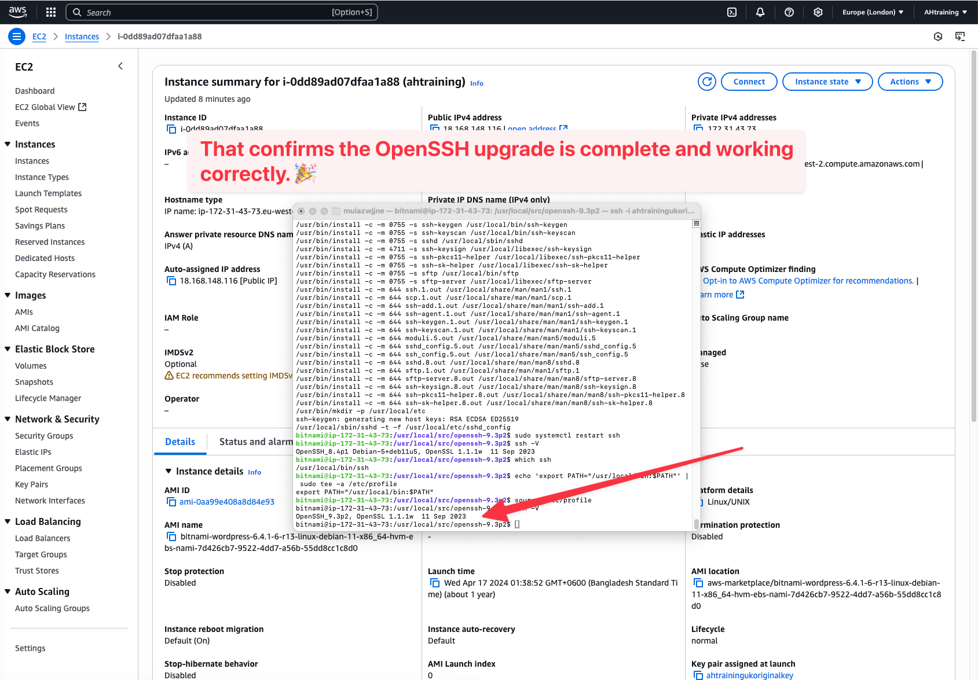Collapse the Auto Scaling section
Viewport: 978px width, 680px height.
point(8,591)
